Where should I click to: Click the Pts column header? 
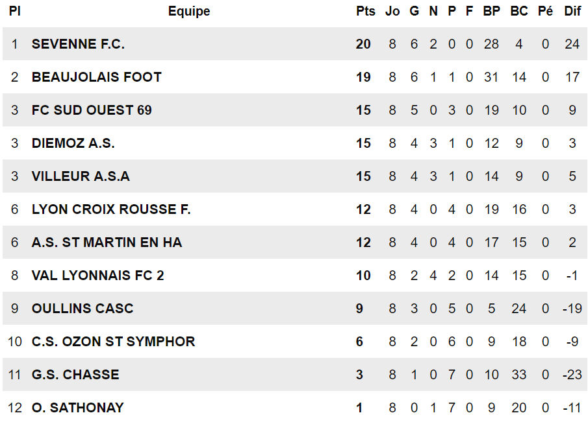366,11
